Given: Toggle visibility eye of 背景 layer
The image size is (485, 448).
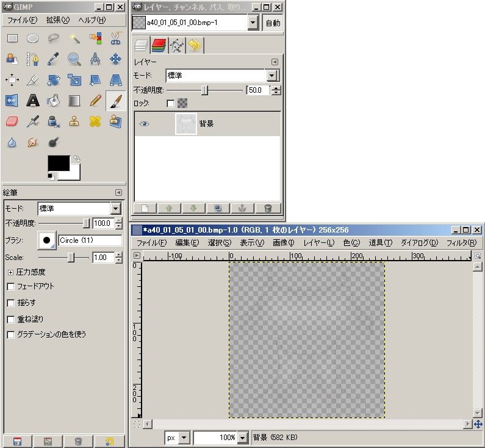Looking at the screenshot, I should click(x=144, y=123).
